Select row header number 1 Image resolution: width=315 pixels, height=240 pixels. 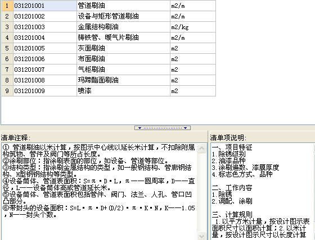[x=7, y=6]
